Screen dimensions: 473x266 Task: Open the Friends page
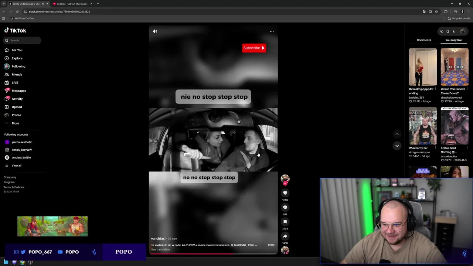17,75
